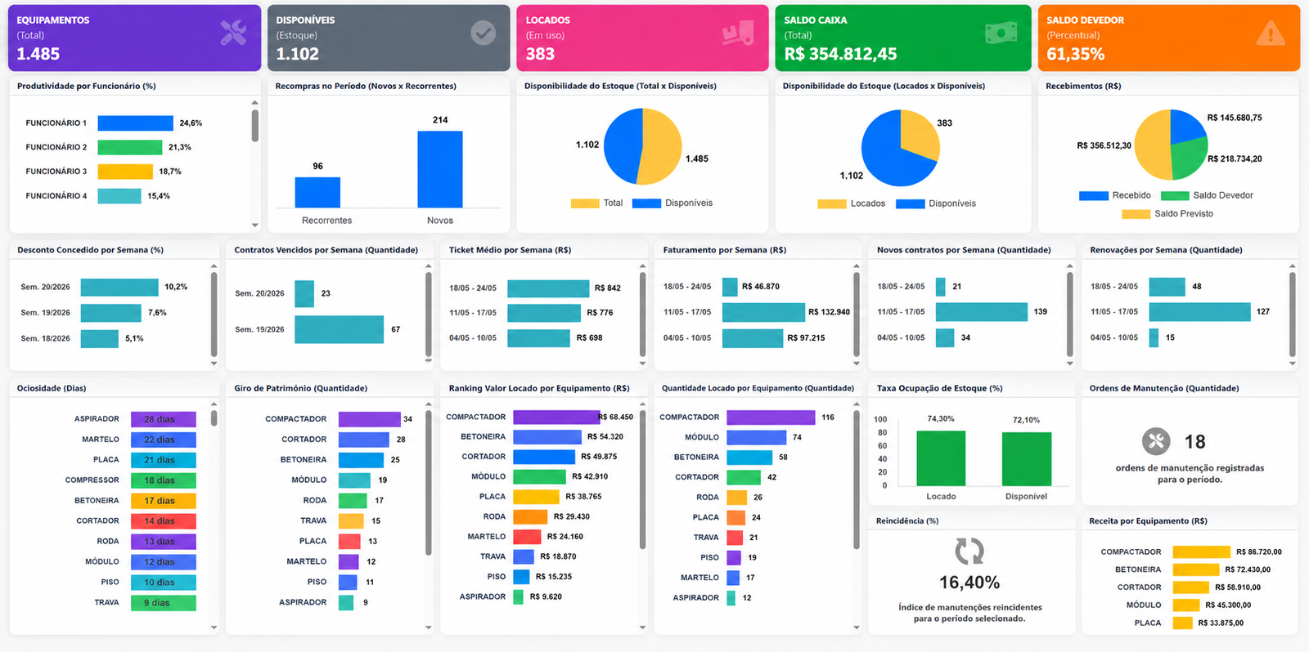Click scroll up arrow in Produtividade por Funcionário panel
Image resolution: width=1309 pixels, height=652 pixels.
[255, 102]
